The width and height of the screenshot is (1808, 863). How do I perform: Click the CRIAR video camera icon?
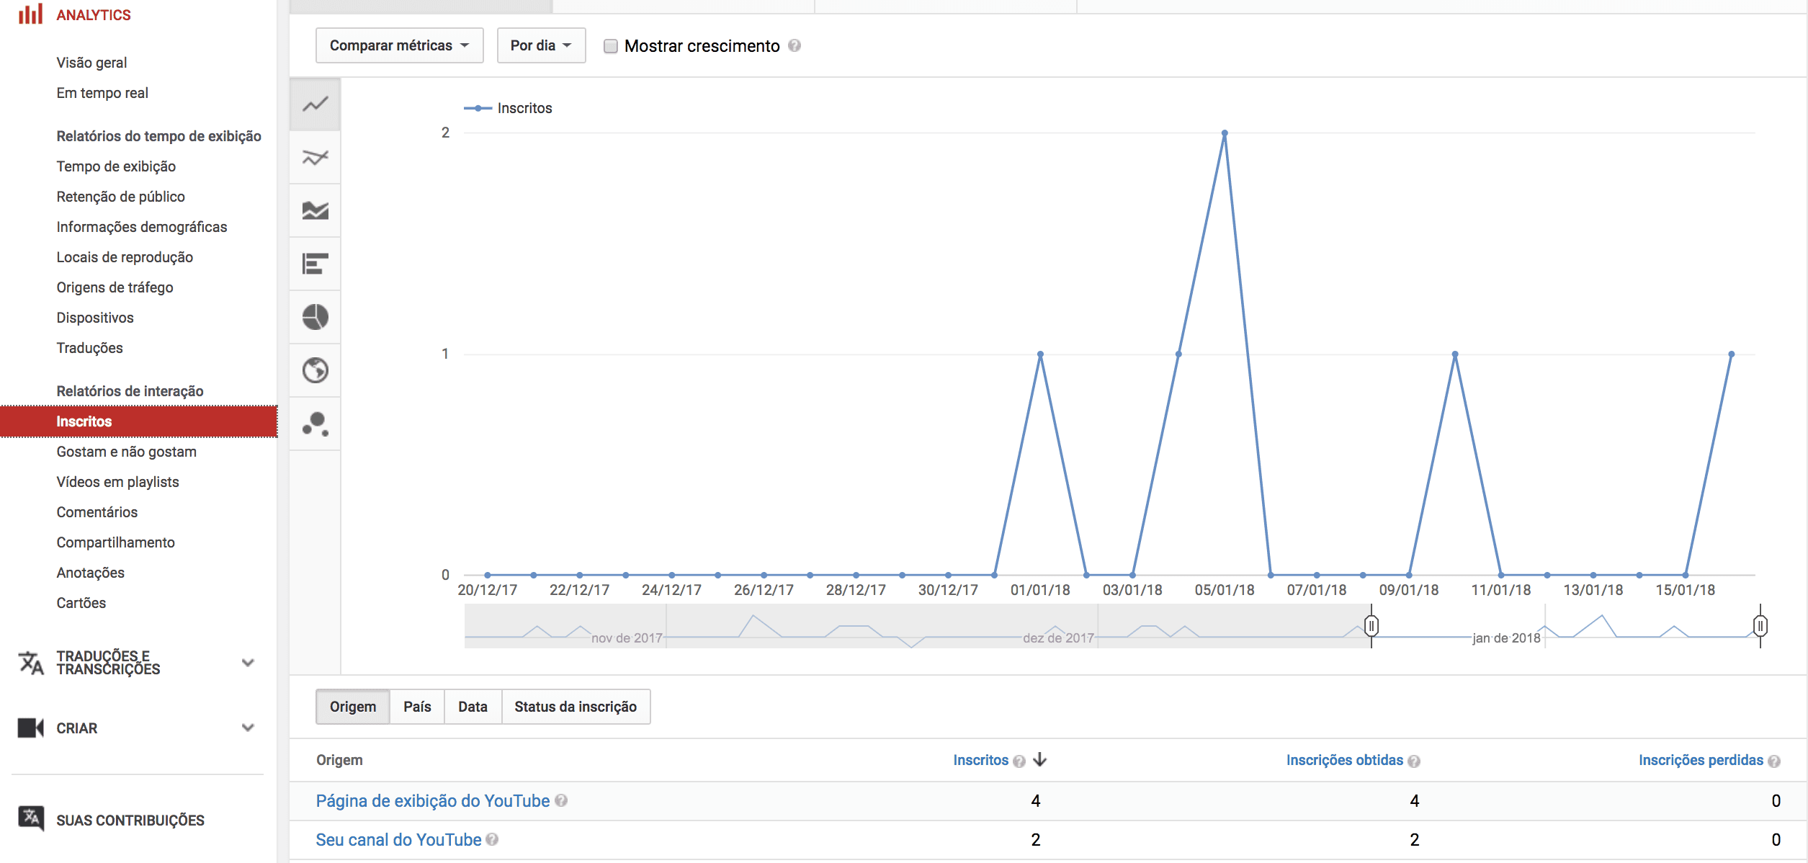(30, 728)
